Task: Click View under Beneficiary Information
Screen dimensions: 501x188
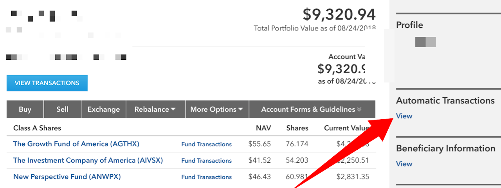Action: pyautogui.click(x=404, y=164)
